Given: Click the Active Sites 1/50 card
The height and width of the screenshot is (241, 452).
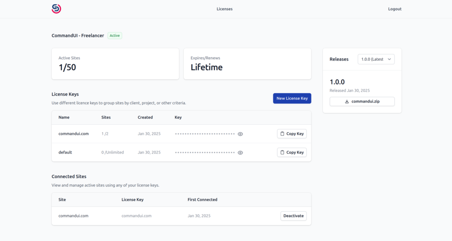Looking at the screenshot, I should click(115, 64).
